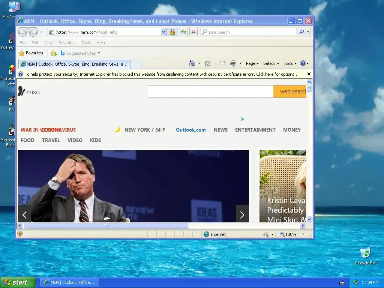Run search with the magnifier button
This screenshot has height=288, width=384.
tap(302, 32)
